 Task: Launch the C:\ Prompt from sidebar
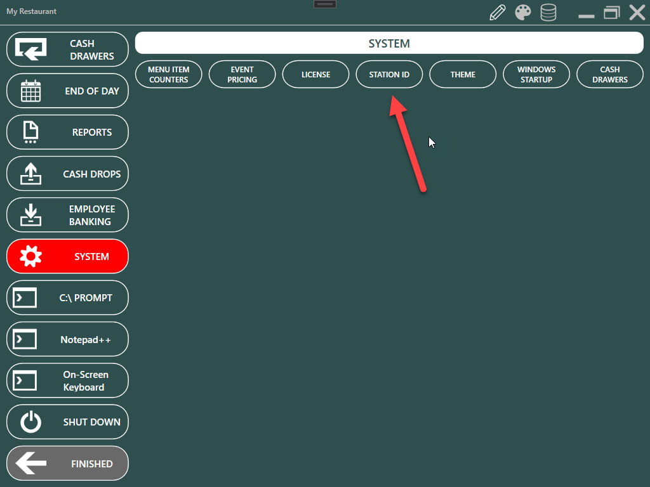click(x=67, y=298)
